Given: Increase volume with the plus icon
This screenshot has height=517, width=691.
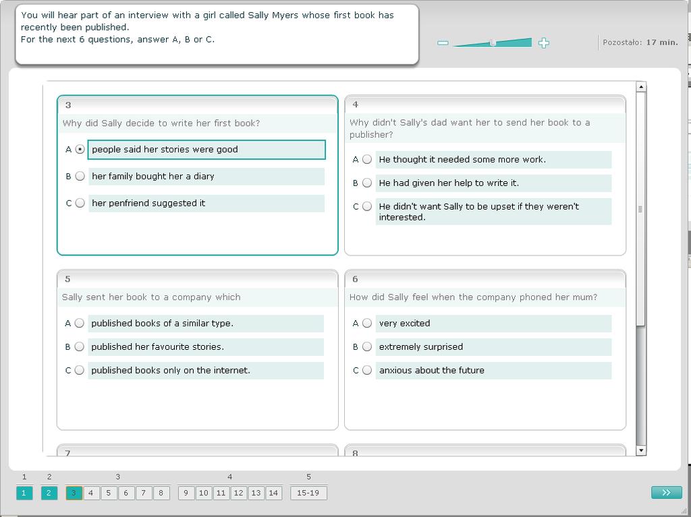Looking at the screenshot, I should [x=544, y=42].
